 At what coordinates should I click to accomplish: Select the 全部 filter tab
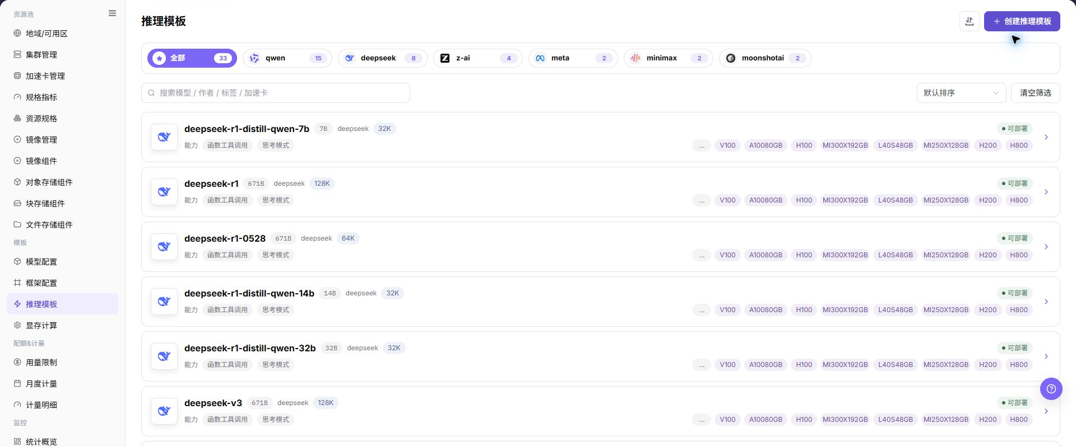click(x=192, y=58)
